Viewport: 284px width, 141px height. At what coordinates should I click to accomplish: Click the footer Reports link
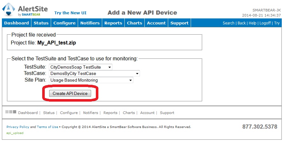point(110,113)
